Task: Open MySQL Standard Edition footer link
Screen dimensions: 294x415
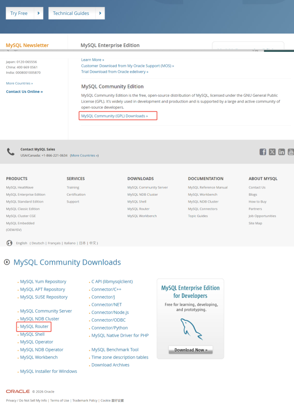Action: coord(25,201)
